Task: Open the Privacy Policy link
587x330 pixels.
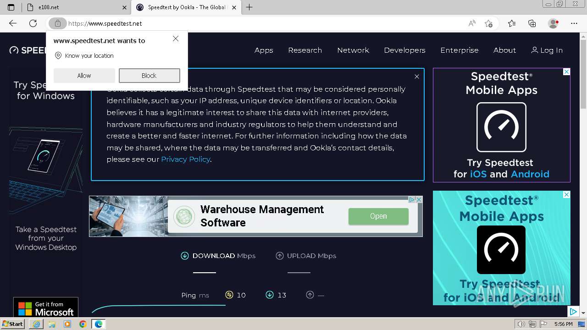Action: click(185, 159)
